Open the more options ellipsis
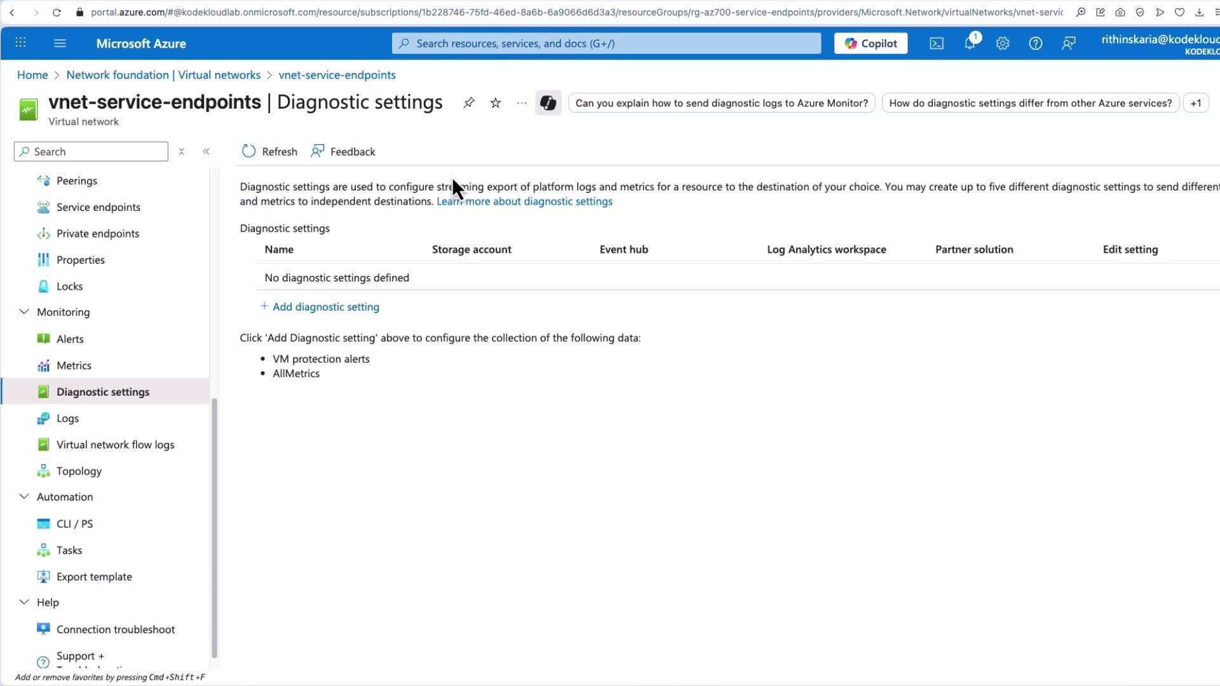The width and height of the screenshot is (1220, 686). click(x=522, y=103)
